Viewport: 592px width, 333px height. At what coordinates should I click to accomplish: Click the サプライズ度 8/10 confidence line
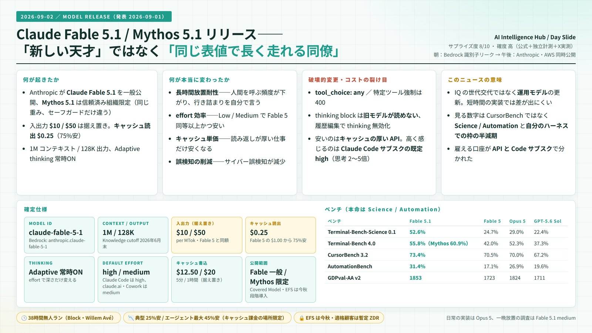pos(512,46)
